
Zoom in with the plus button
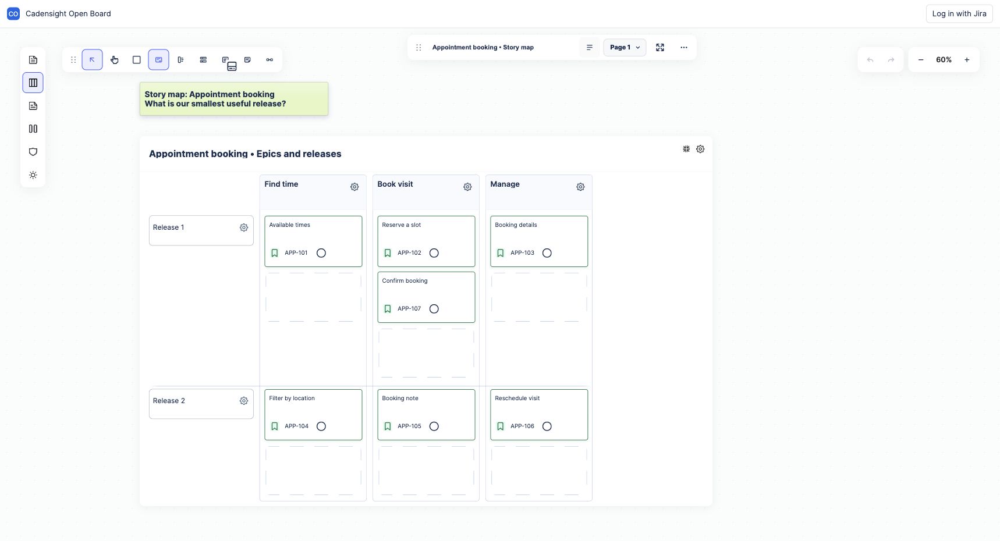967,60
